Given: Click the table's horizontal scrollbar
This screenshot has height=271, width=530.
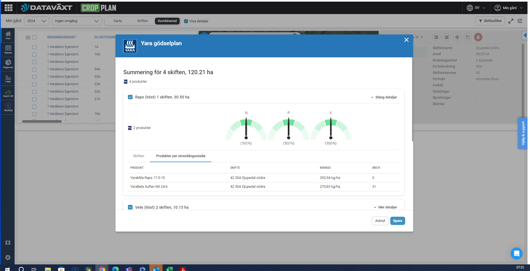Looking at the screenshot, I should pos(42,121).
